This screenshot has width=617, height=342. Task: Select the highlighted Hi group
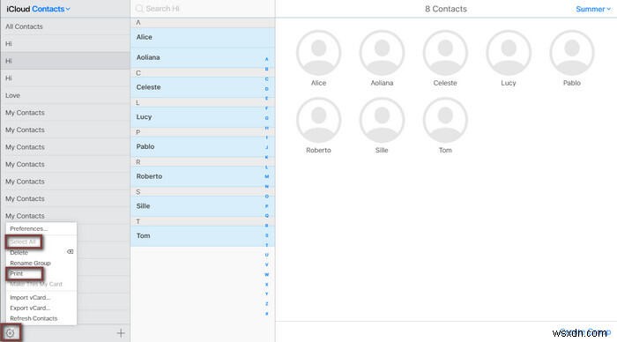click(65, 61)
